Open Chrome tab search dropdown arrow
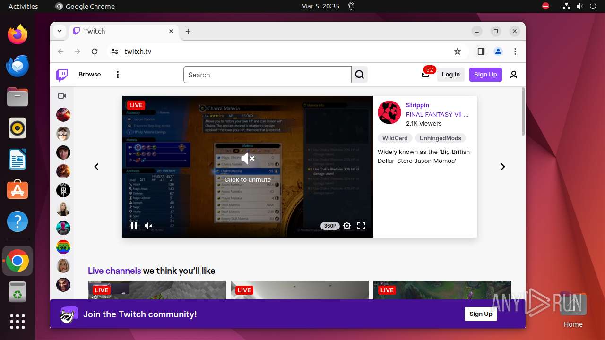The image size is (605, 340). 60,31
